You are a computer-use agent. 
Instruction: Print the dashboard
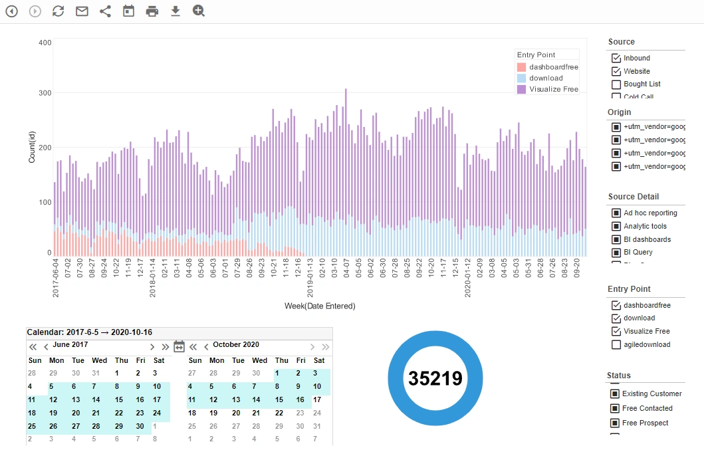click(152, 11)
